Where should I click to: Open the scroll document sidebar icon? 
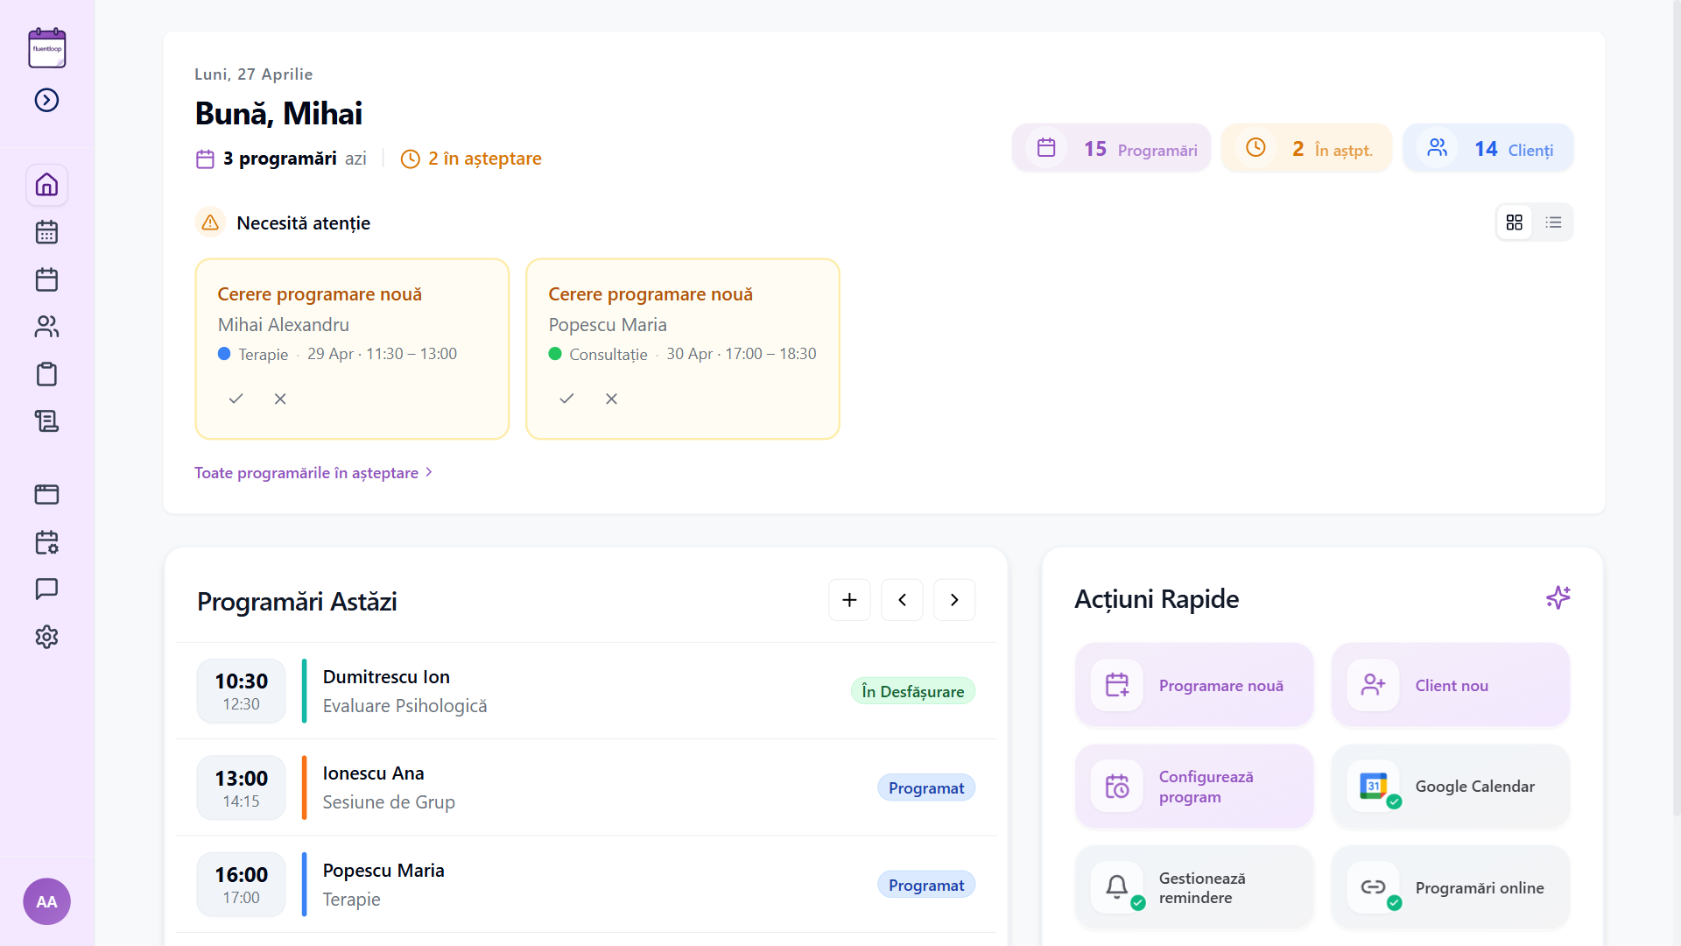(46, 421)
